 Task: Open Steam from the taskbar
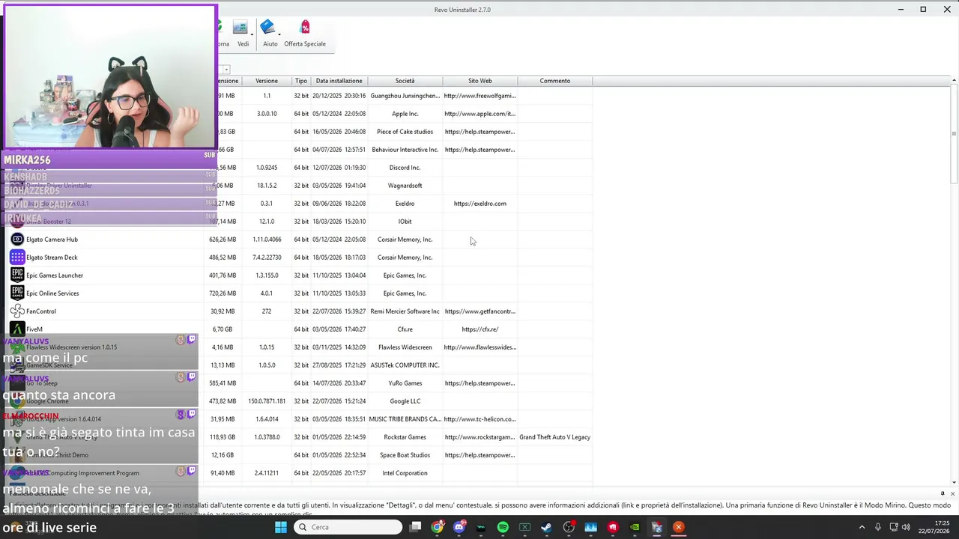point(546,527)
